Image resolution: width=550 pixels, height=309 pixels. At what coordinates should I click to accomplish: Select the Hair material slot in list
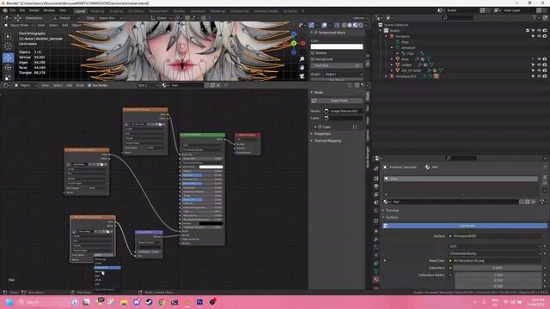point(461,179)
